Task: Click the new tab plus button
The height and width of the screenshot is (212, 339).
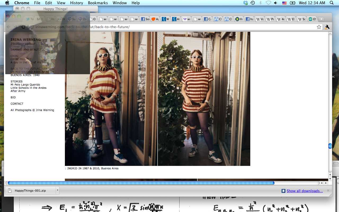Action: click(x=321, y=19)
